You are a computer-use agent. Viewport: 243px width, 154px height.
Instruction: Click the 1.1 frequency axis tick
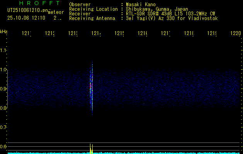tap(3, 50)
